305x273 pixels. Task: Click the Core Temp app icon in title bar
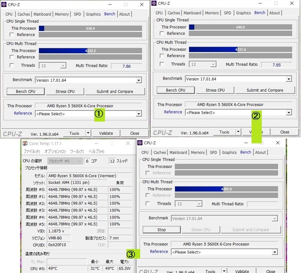coord(25,143)
